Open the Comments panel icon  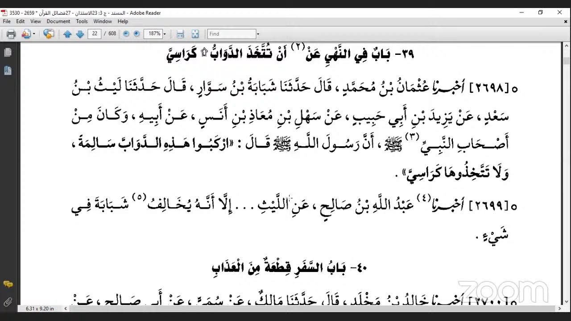[8, 284]
